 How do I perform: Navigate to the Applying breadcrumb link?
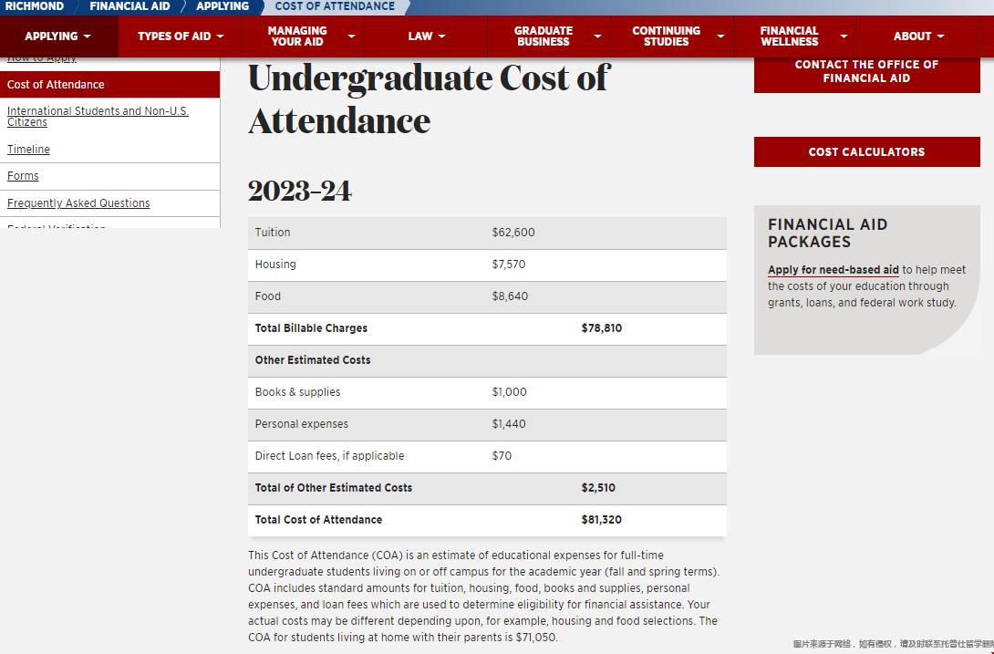click(x=223, y=6)
